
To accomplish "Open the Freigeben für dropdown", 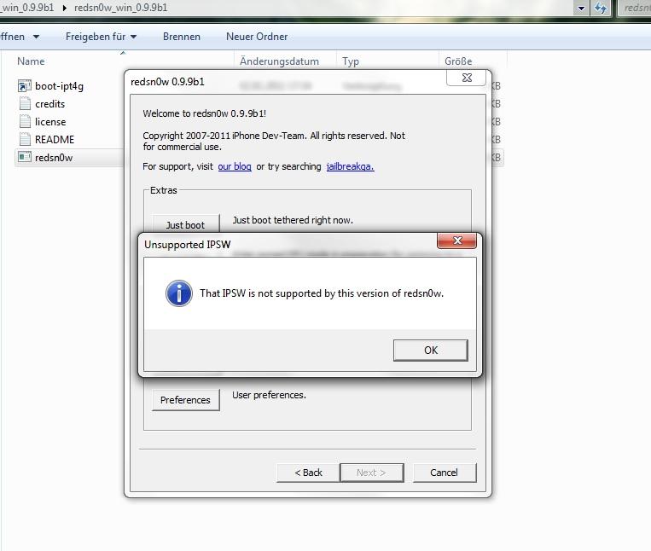I will click(x=101, y=37).
